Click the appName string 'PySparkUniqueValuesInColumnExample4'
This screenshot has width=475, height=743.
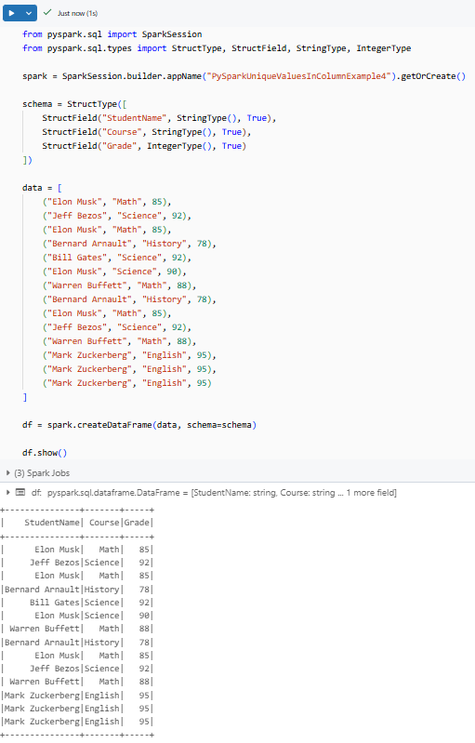click(x=298, y=76)
